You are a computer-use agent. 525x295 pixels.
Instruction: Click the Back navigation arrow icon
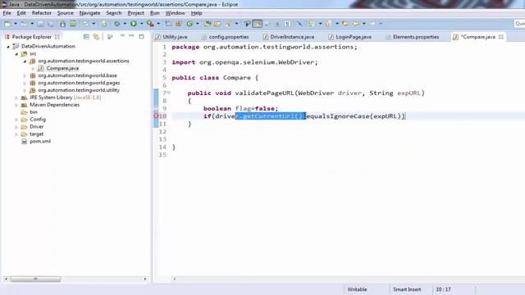click(x=356, y=24)
